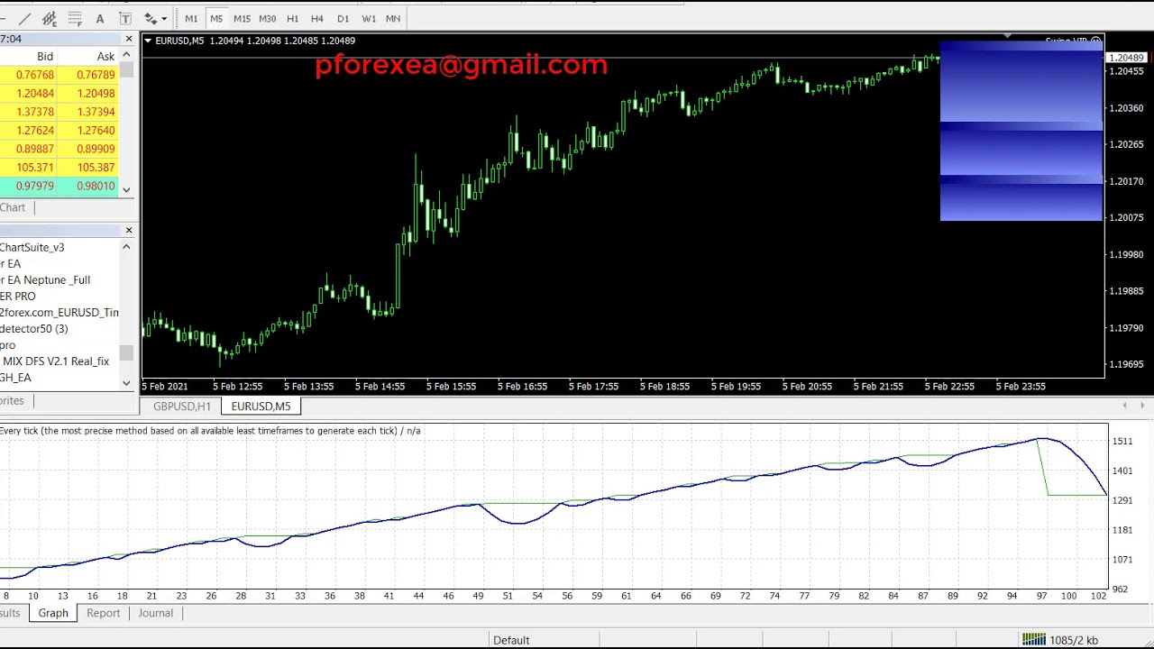This screenshot has height=649, width=1154.
Task: Open the Report tab in Strategy Tester
Action: [x=103, y=613]
